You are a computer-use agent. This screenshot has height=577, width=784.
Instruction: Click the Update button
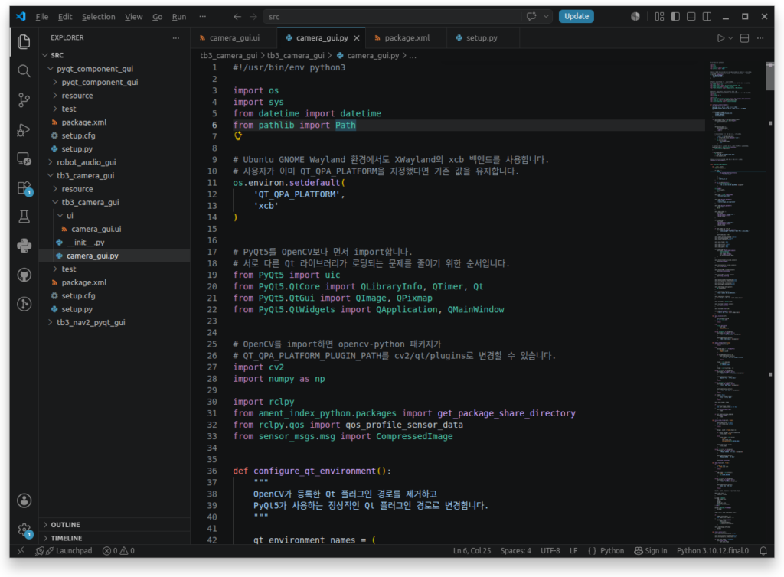tap(576, 17)
